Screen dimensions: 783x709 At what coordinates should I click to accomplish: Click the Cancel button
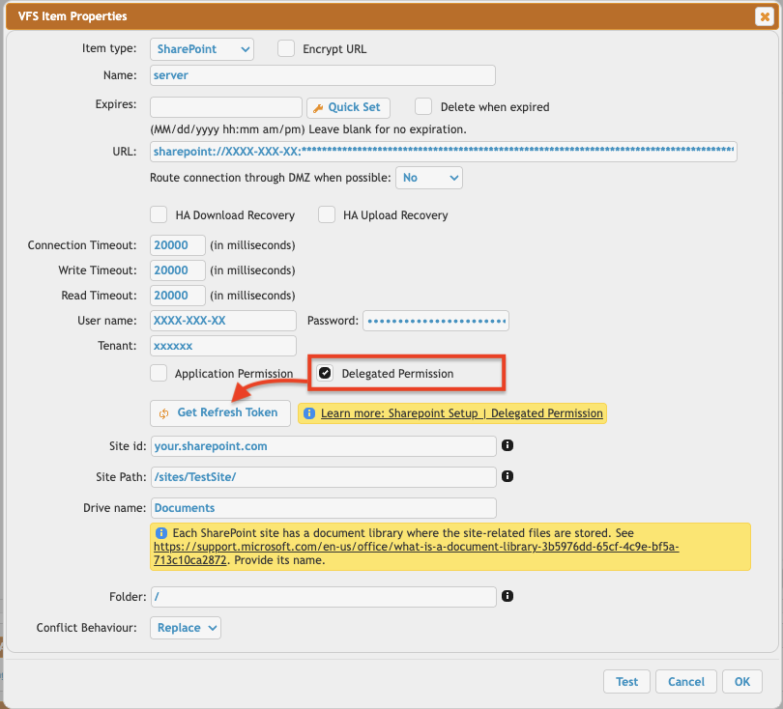click(x=686, y=682)
